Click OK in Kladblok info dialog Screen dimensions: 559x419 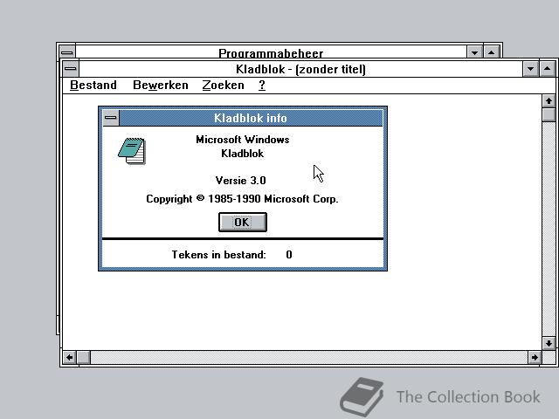pos(243,223)
